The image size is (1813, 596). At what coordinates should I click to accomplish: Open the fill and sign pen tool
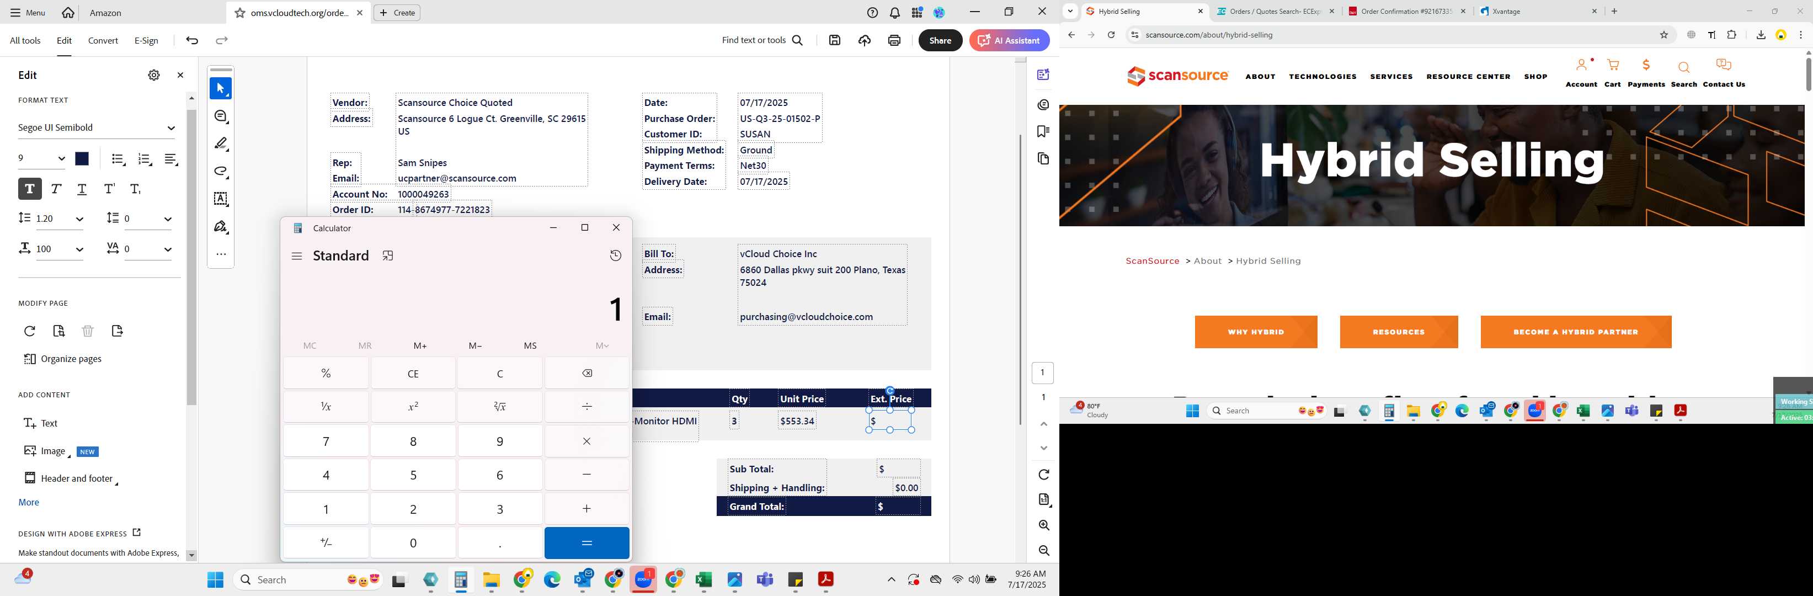pos(221,227)
